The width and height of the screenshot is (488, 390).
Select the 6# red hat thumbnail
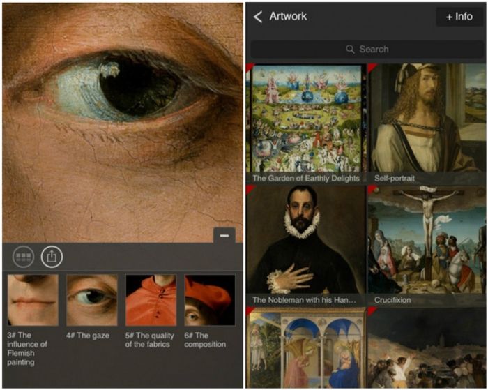tap(209, 300)
